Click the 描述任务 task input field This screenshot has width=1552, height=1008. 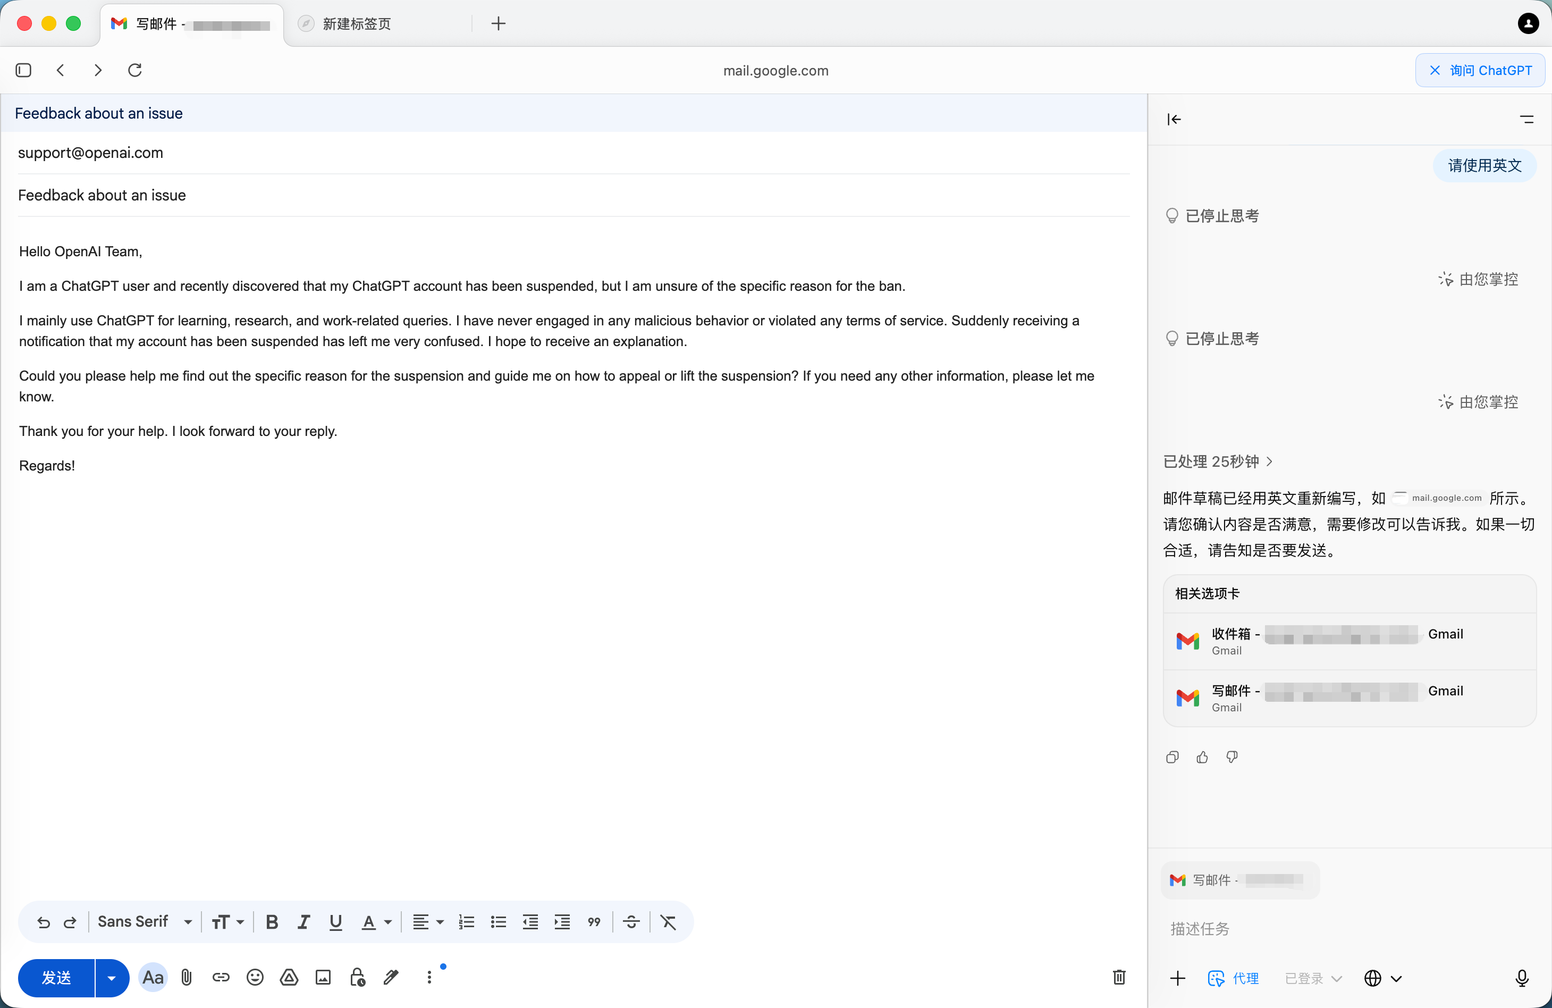click(x=1343, y=928)
